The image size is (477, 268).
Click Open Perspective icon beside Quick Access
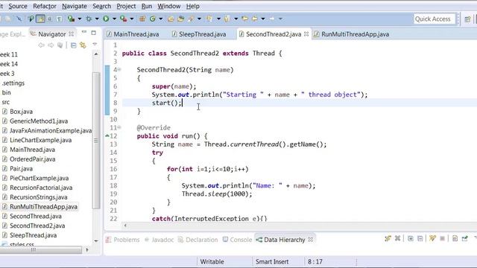click(467, 19)
